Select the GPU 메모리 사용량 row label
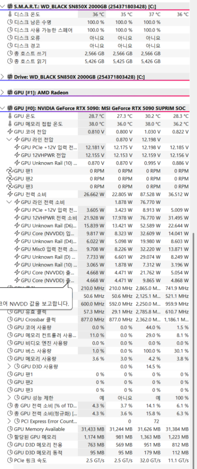The width and height of the screenshot is (197, 469). [x=35, y=359]
